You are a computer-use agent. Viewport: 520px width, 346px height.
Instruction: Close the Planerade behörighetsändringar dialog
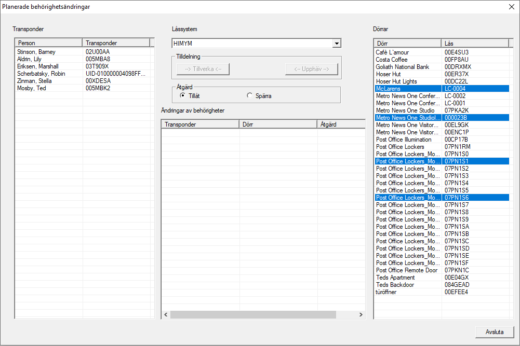pos(511,7)
